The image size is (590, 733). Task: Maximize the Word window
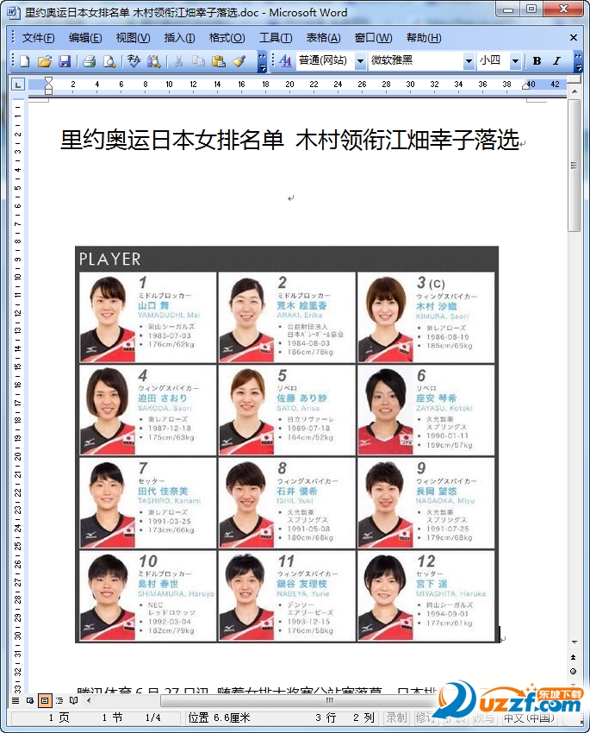[531, 9]
